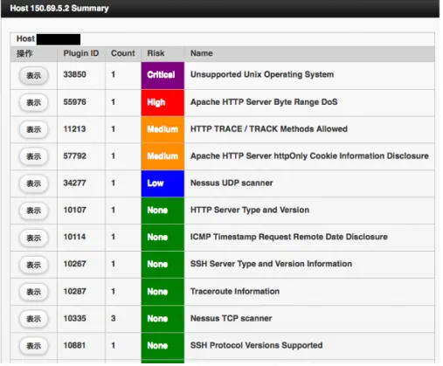Click the Plugin ID column header
The height and width of the screenshot is (366, 443).
(81, 53)
